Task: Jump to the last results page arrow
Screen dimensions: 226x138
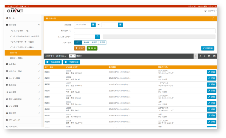Action: point(214,56)
